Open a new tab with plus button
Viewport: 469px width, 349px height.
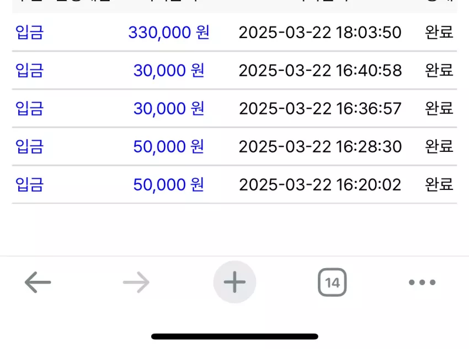pos(234,282)
